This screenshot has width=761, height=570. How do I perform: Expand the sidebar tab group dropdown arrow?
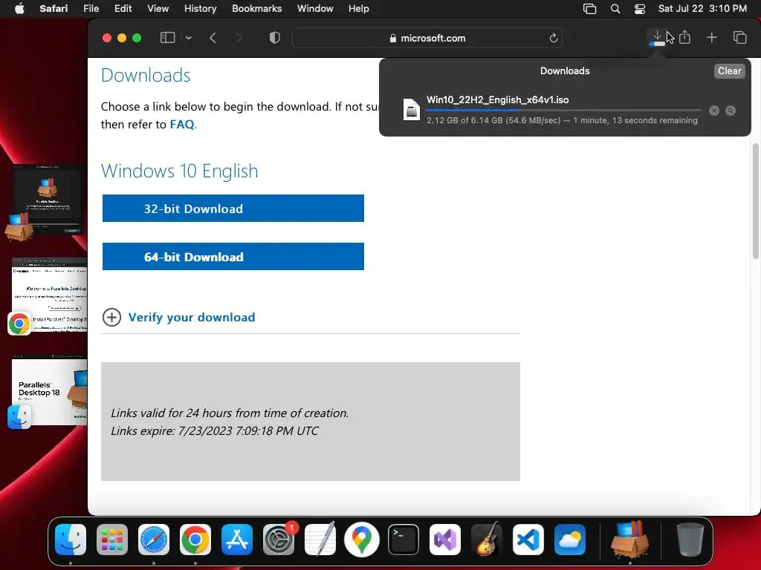click(188, 38)
